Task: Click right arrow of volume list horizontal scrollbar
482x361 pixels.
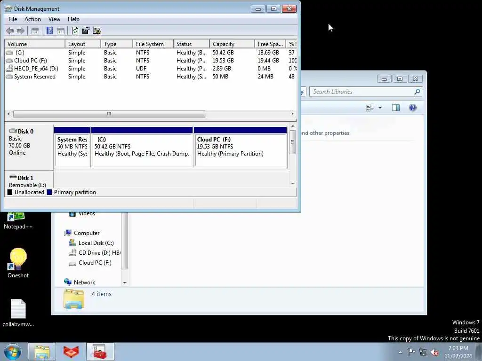Action: [x=292, y=114]
